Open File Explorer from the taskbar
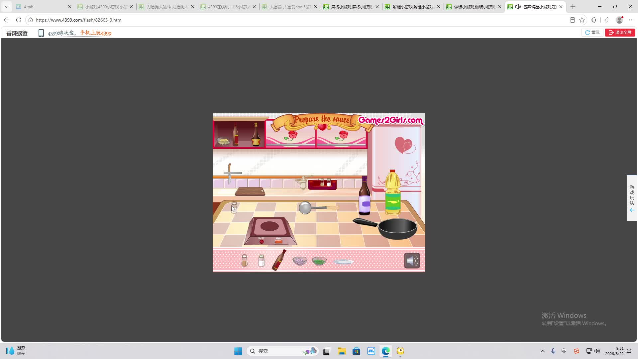This screenshot has height=359, width=638. pos(342,351)
